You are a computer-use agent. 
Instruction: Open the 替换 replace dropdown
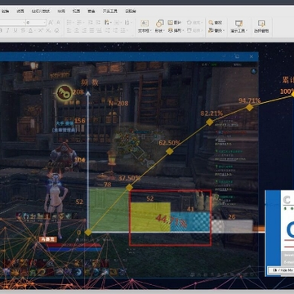pos(216,30)
